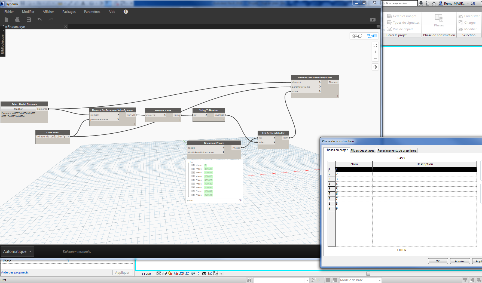
Task: Toggle sun path icon in view control bar
Action: pos(170,273)
